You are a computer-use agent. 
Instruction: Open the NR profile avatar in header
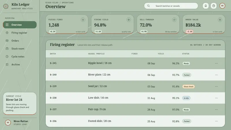tap(222, 6)
